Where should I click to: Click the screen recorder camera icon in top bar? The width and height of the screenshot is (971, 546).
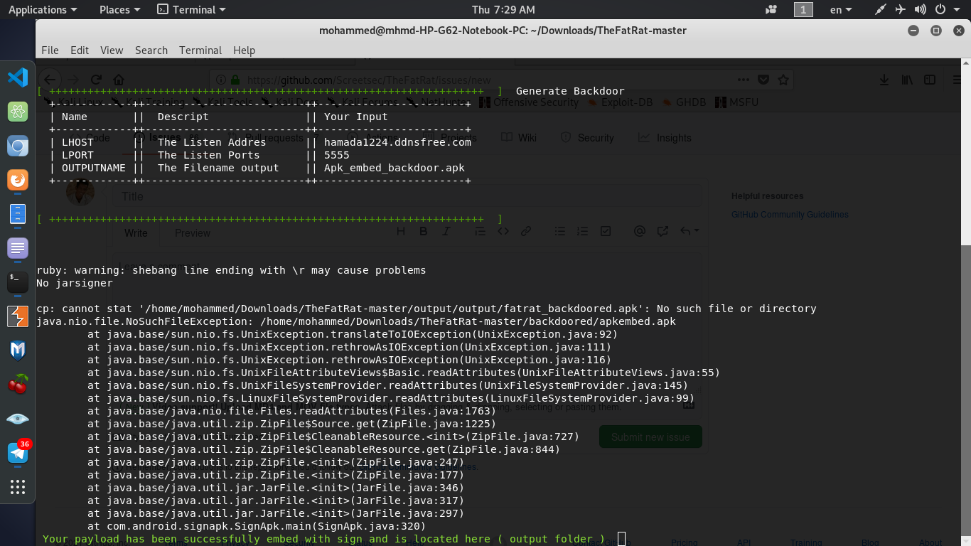click(x=771, y=10)
